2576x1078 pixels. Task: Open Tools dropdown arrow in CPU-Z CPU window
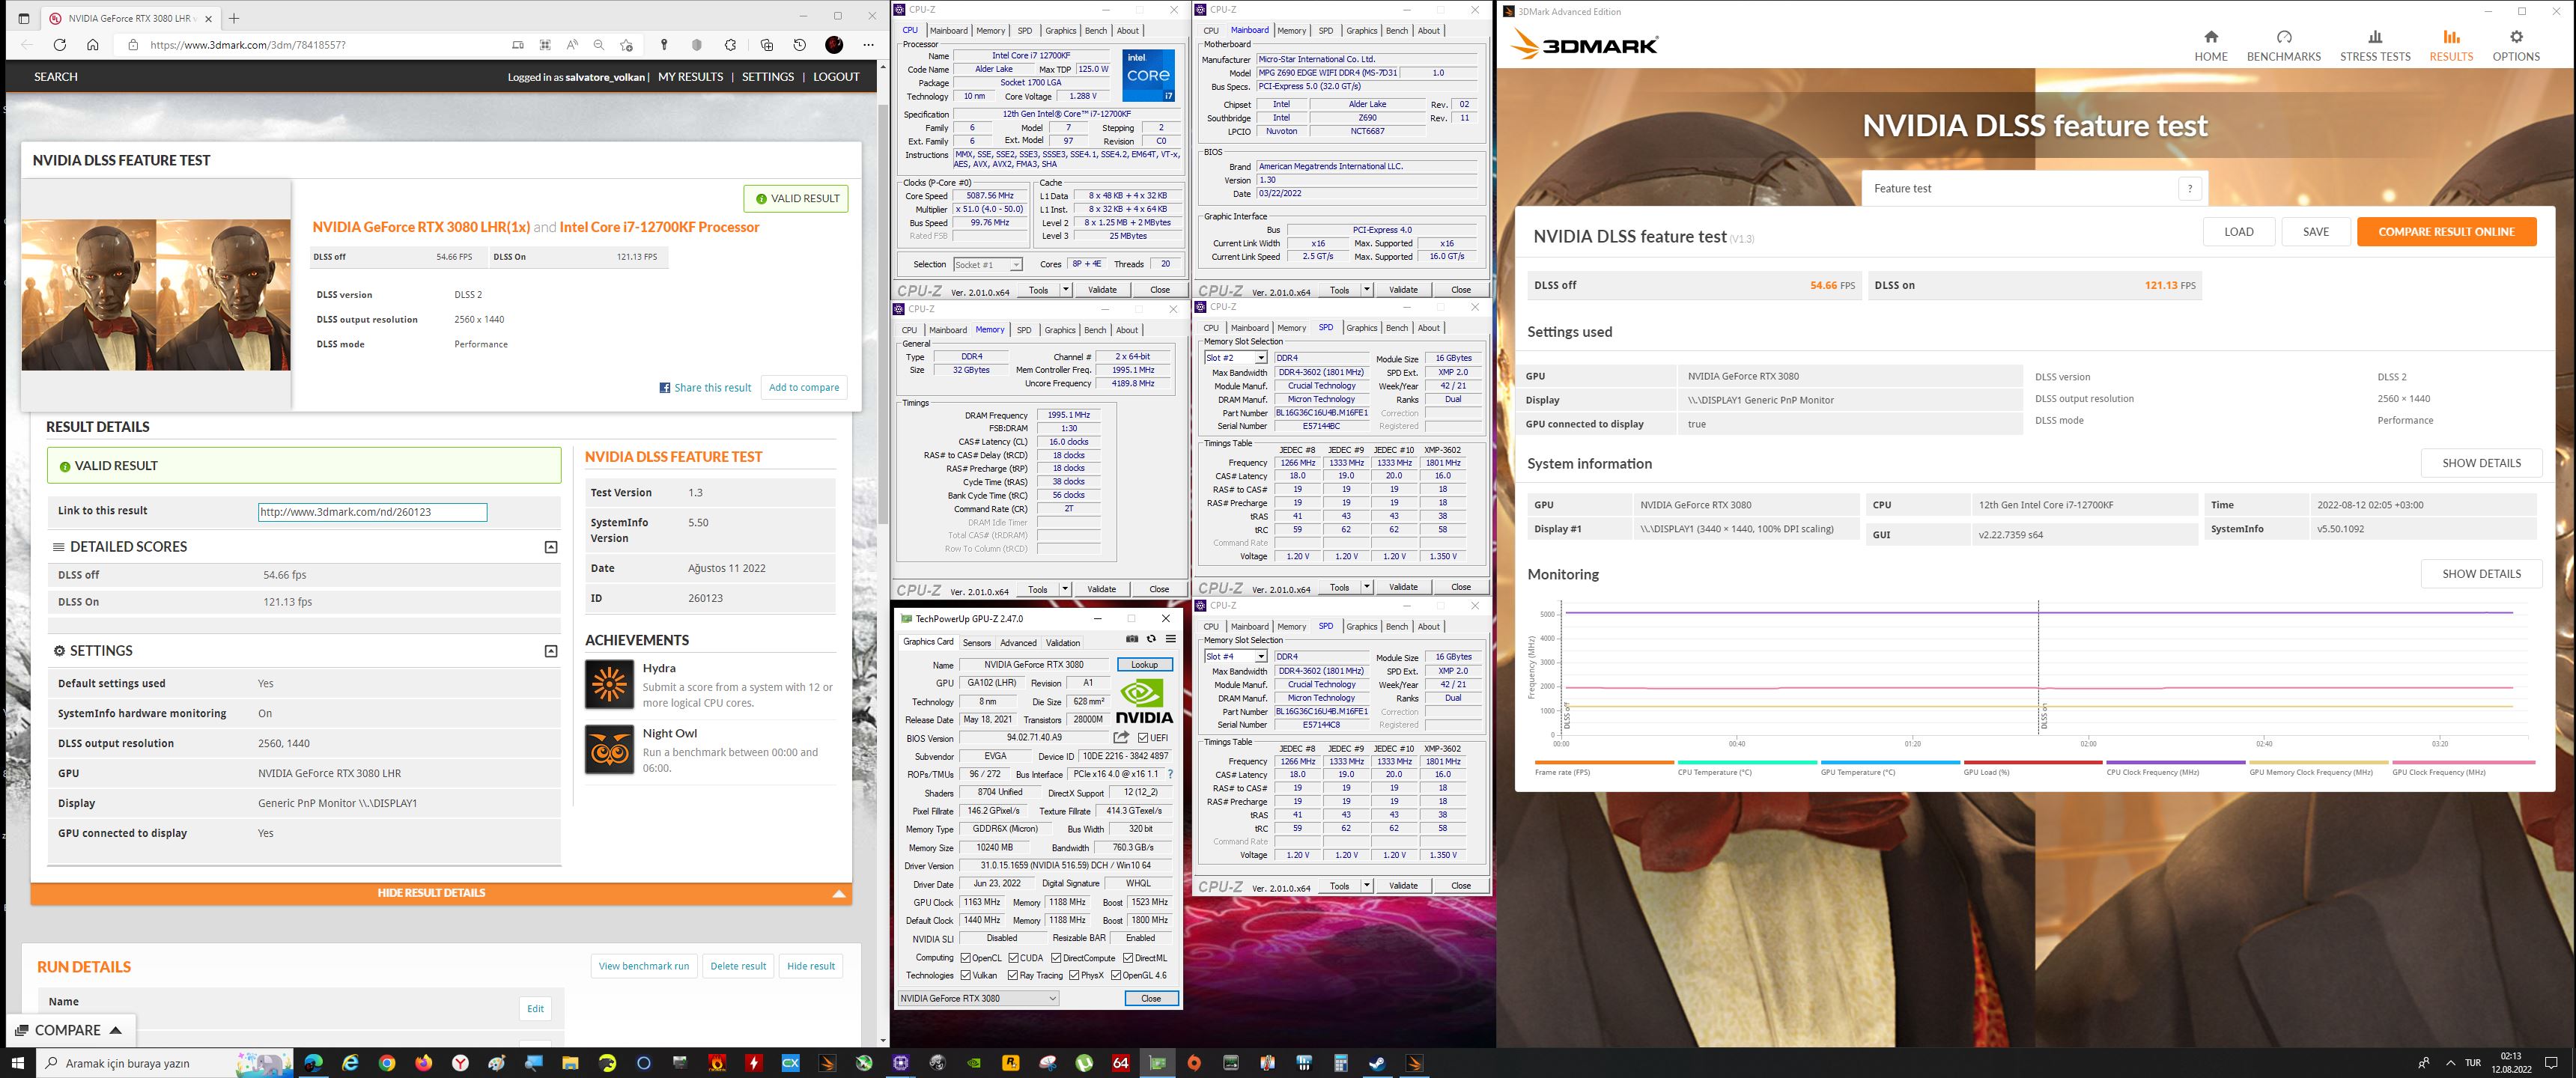click(1065, 290)
